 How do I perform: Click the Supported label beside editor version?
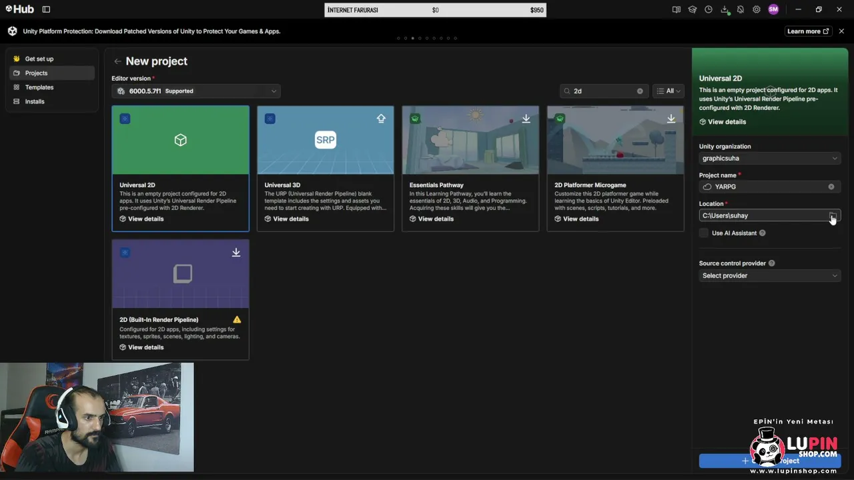click(x=179, y=91)
